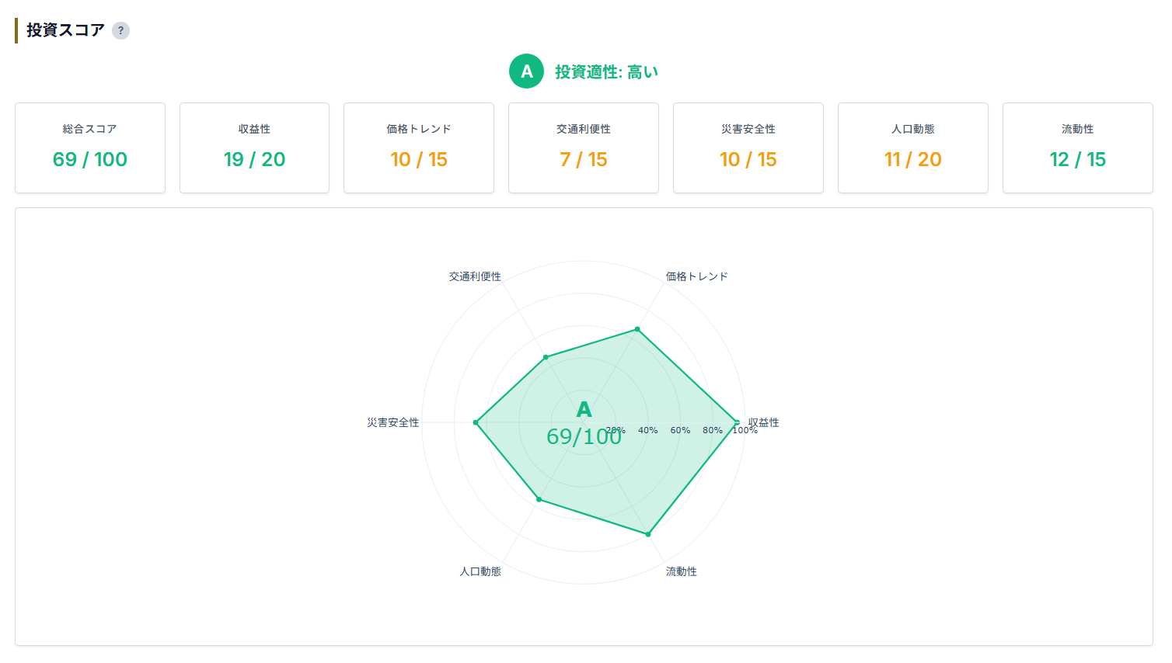1172x663 pixels.
Task: Click the green A grade badge
Action: pyautogui.click(x=526, y=71)
